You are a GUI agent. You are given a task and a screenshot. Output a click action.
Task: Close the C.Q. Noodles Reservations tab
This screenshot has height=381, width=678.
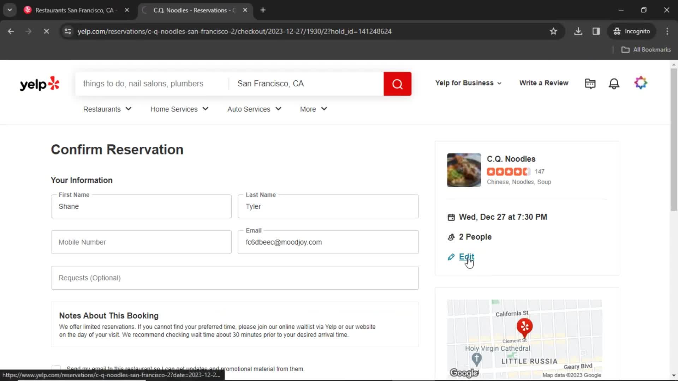pos(245,10)
